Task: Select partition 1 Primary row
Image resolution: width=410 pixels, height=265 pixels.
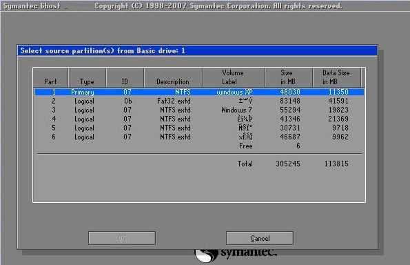Action: (x=199, y=92)
